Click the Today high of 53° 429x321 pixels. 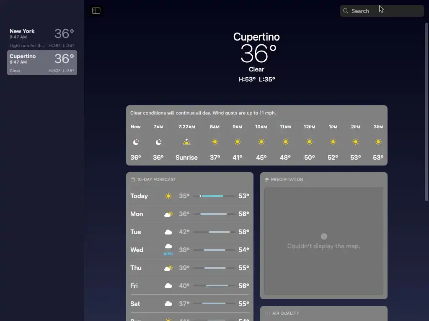(243, 196)
